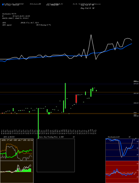Click the tallest white price line spike
The width and height of the screenshot is (139, 183).
click(x=91, y=35)
